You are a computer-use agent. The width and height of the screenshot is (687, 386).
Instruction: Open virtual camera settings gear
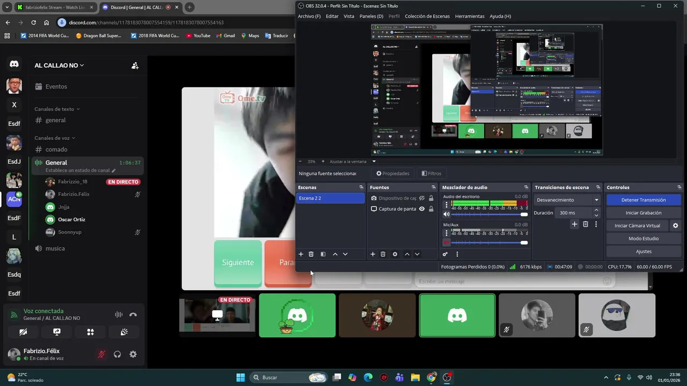click(676, 226)
